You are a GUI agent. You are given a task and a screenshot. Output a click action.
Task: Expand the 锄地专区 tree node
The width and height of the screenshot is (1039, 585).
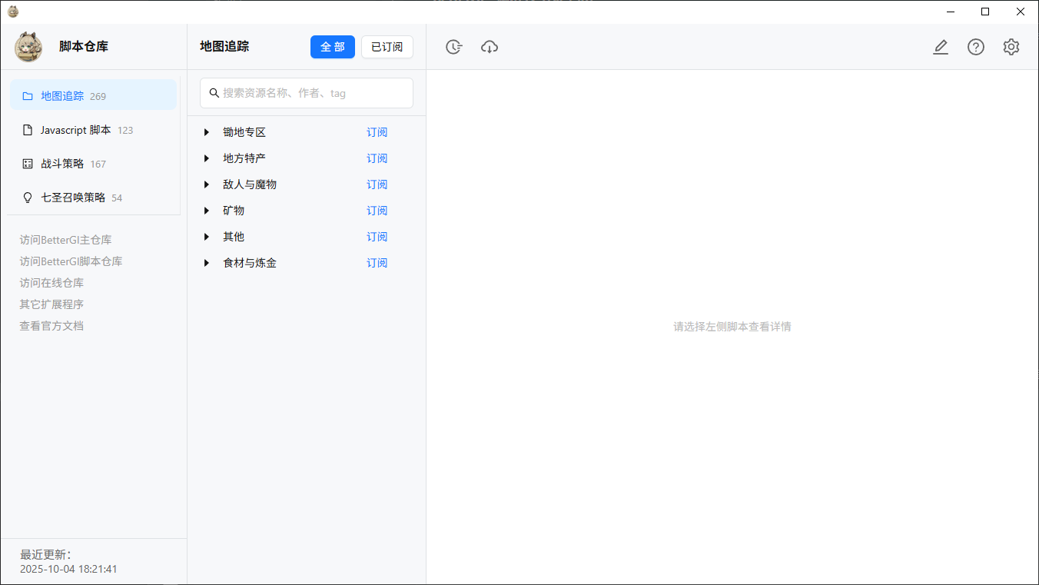pyautogui.click(x=207, y=132)
